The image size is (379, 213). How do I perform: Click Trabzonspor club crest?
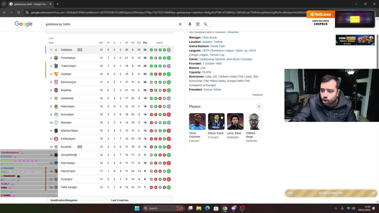(56, 66)
